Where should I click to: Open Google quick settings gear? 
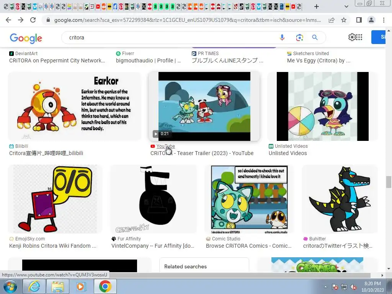[x=352, y=37]
